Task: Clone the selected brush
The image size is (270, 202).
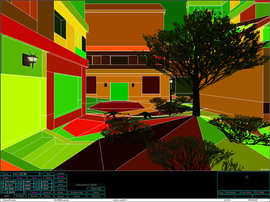Action: [x=48, y=177]
